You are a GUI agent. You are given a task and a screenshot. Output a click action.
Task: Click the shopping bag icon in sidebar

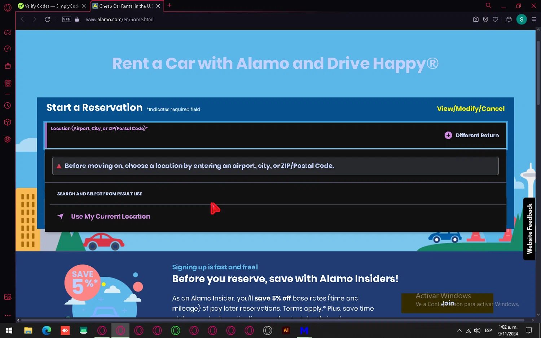(x=8, y=66)
